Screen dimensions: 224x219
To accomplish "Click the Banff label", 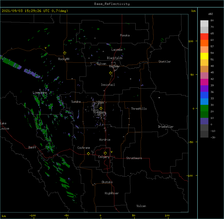I will point(32,147).
